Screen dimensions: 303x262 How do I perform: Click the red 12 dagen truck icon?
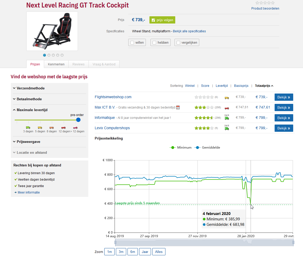(63, 128)
